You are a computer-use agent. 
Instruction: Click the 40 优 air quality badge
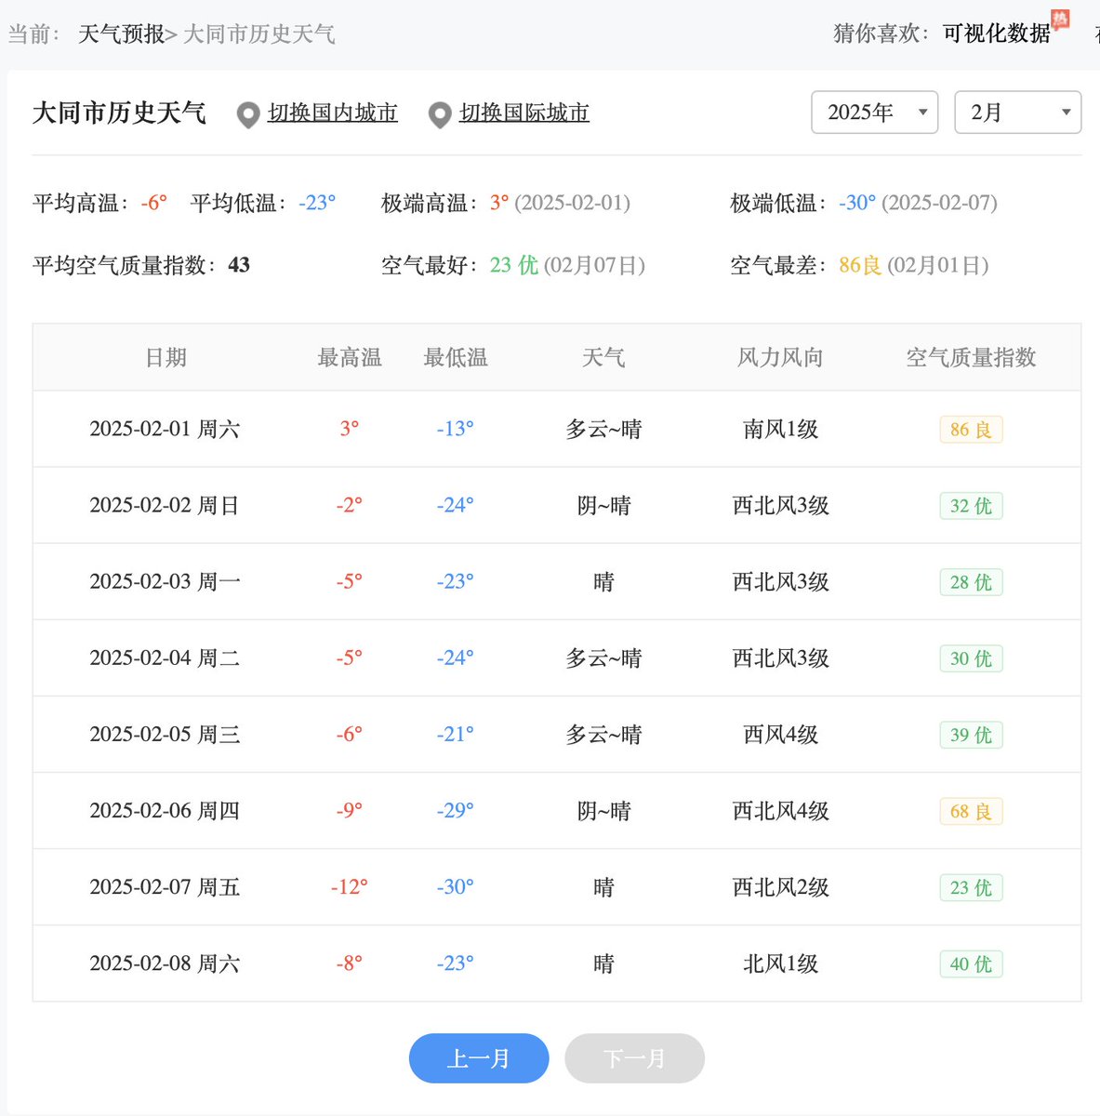point(971,963)
